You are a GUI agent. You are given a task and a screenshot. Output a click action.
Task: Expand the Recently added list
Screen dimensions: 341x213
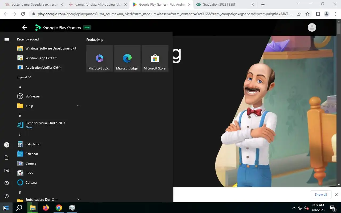(24, 77)
